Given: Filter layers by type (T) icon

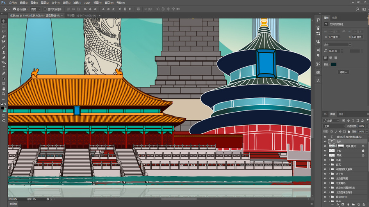Looking at the screenshot, I should pos(353,120).
